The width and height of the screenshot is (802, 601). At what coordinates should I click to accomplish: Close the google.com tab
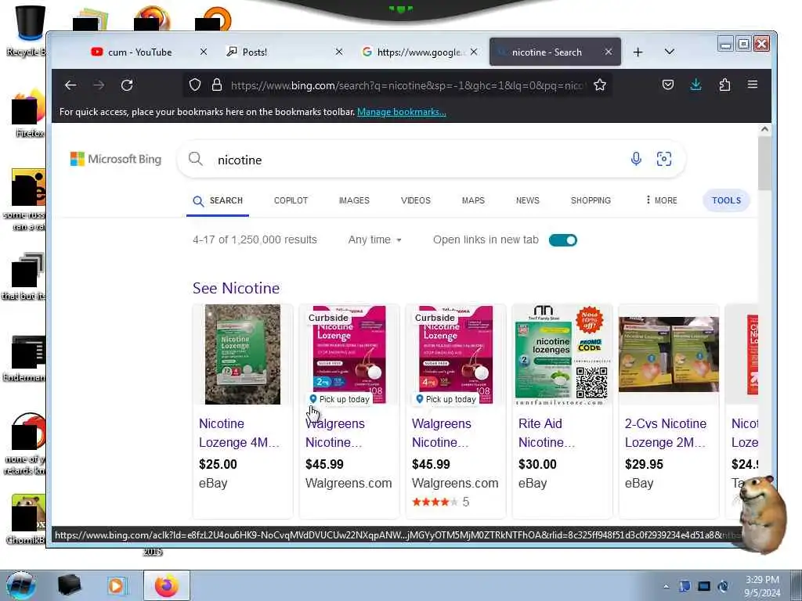tap(474, 52)
